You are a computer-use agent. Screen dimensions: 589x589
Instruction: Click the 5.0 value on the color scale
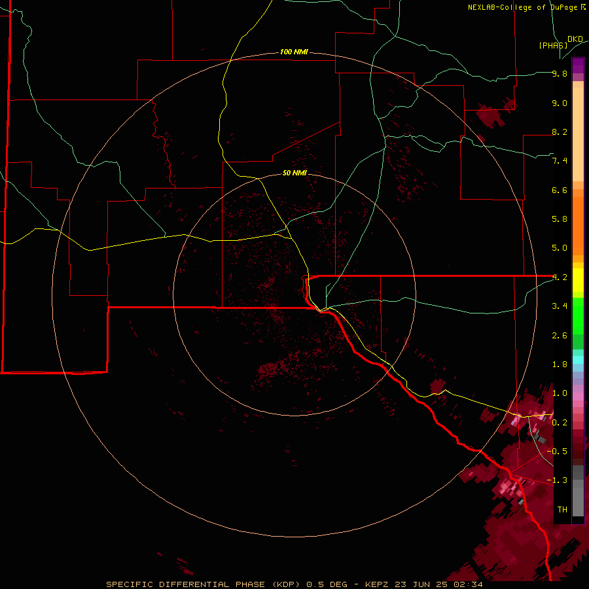pos(560,248)
